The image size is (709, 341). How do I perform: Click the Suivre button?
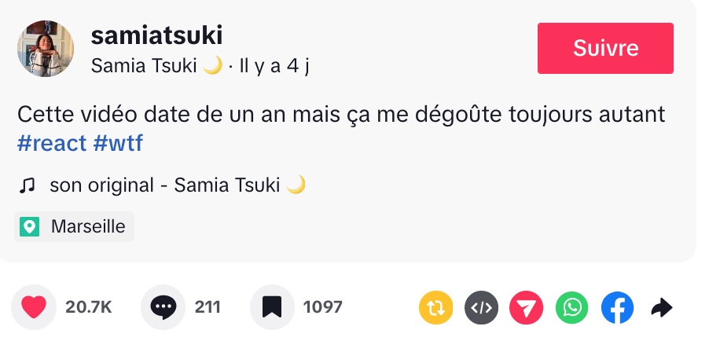pyautogui.click(x=605, y=48)
